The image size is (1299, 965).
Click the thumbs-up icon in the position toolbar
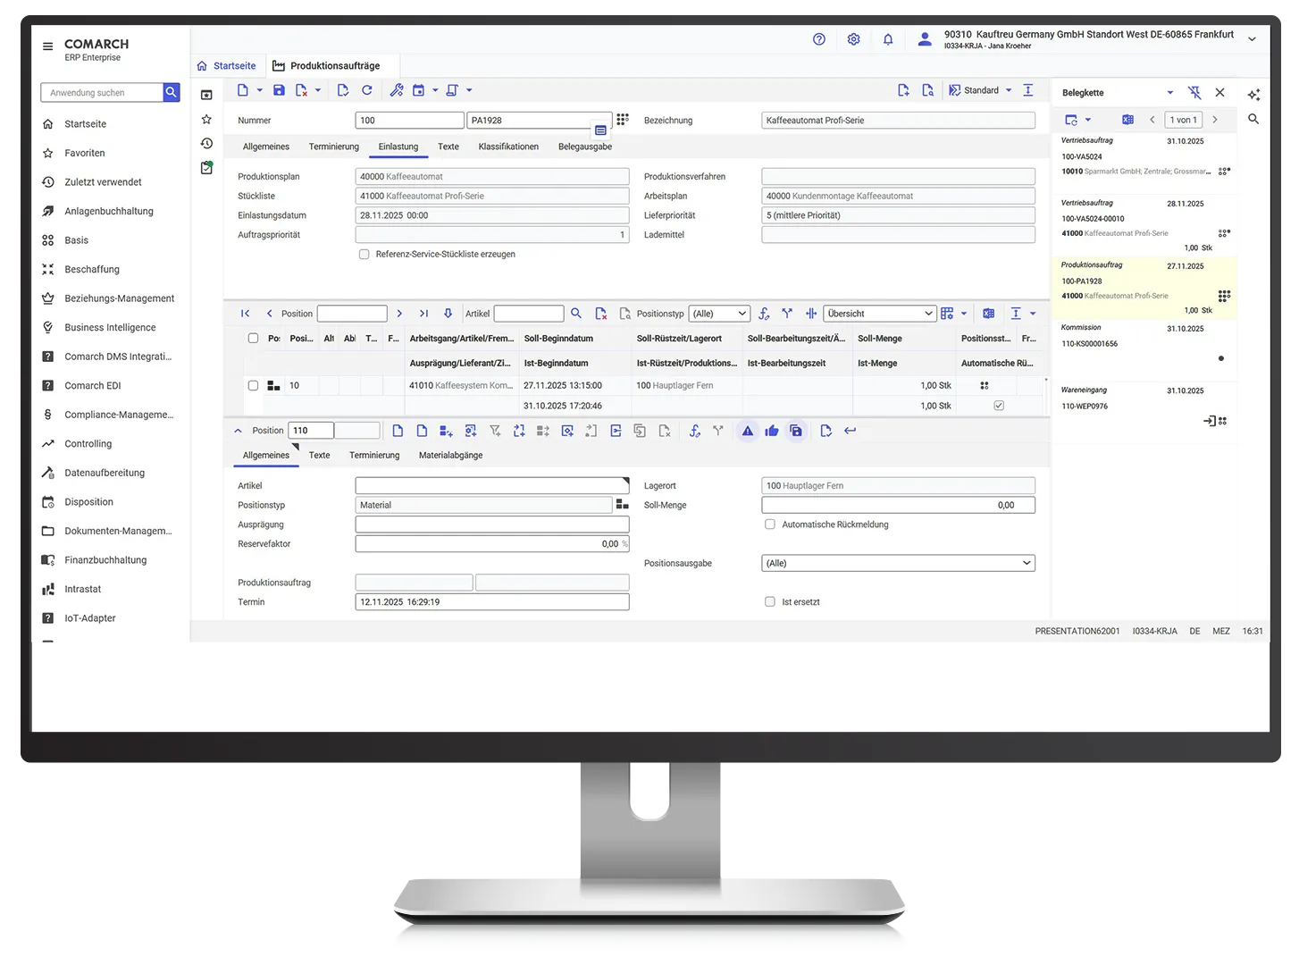pyautogui.click(x=772, y=431)
